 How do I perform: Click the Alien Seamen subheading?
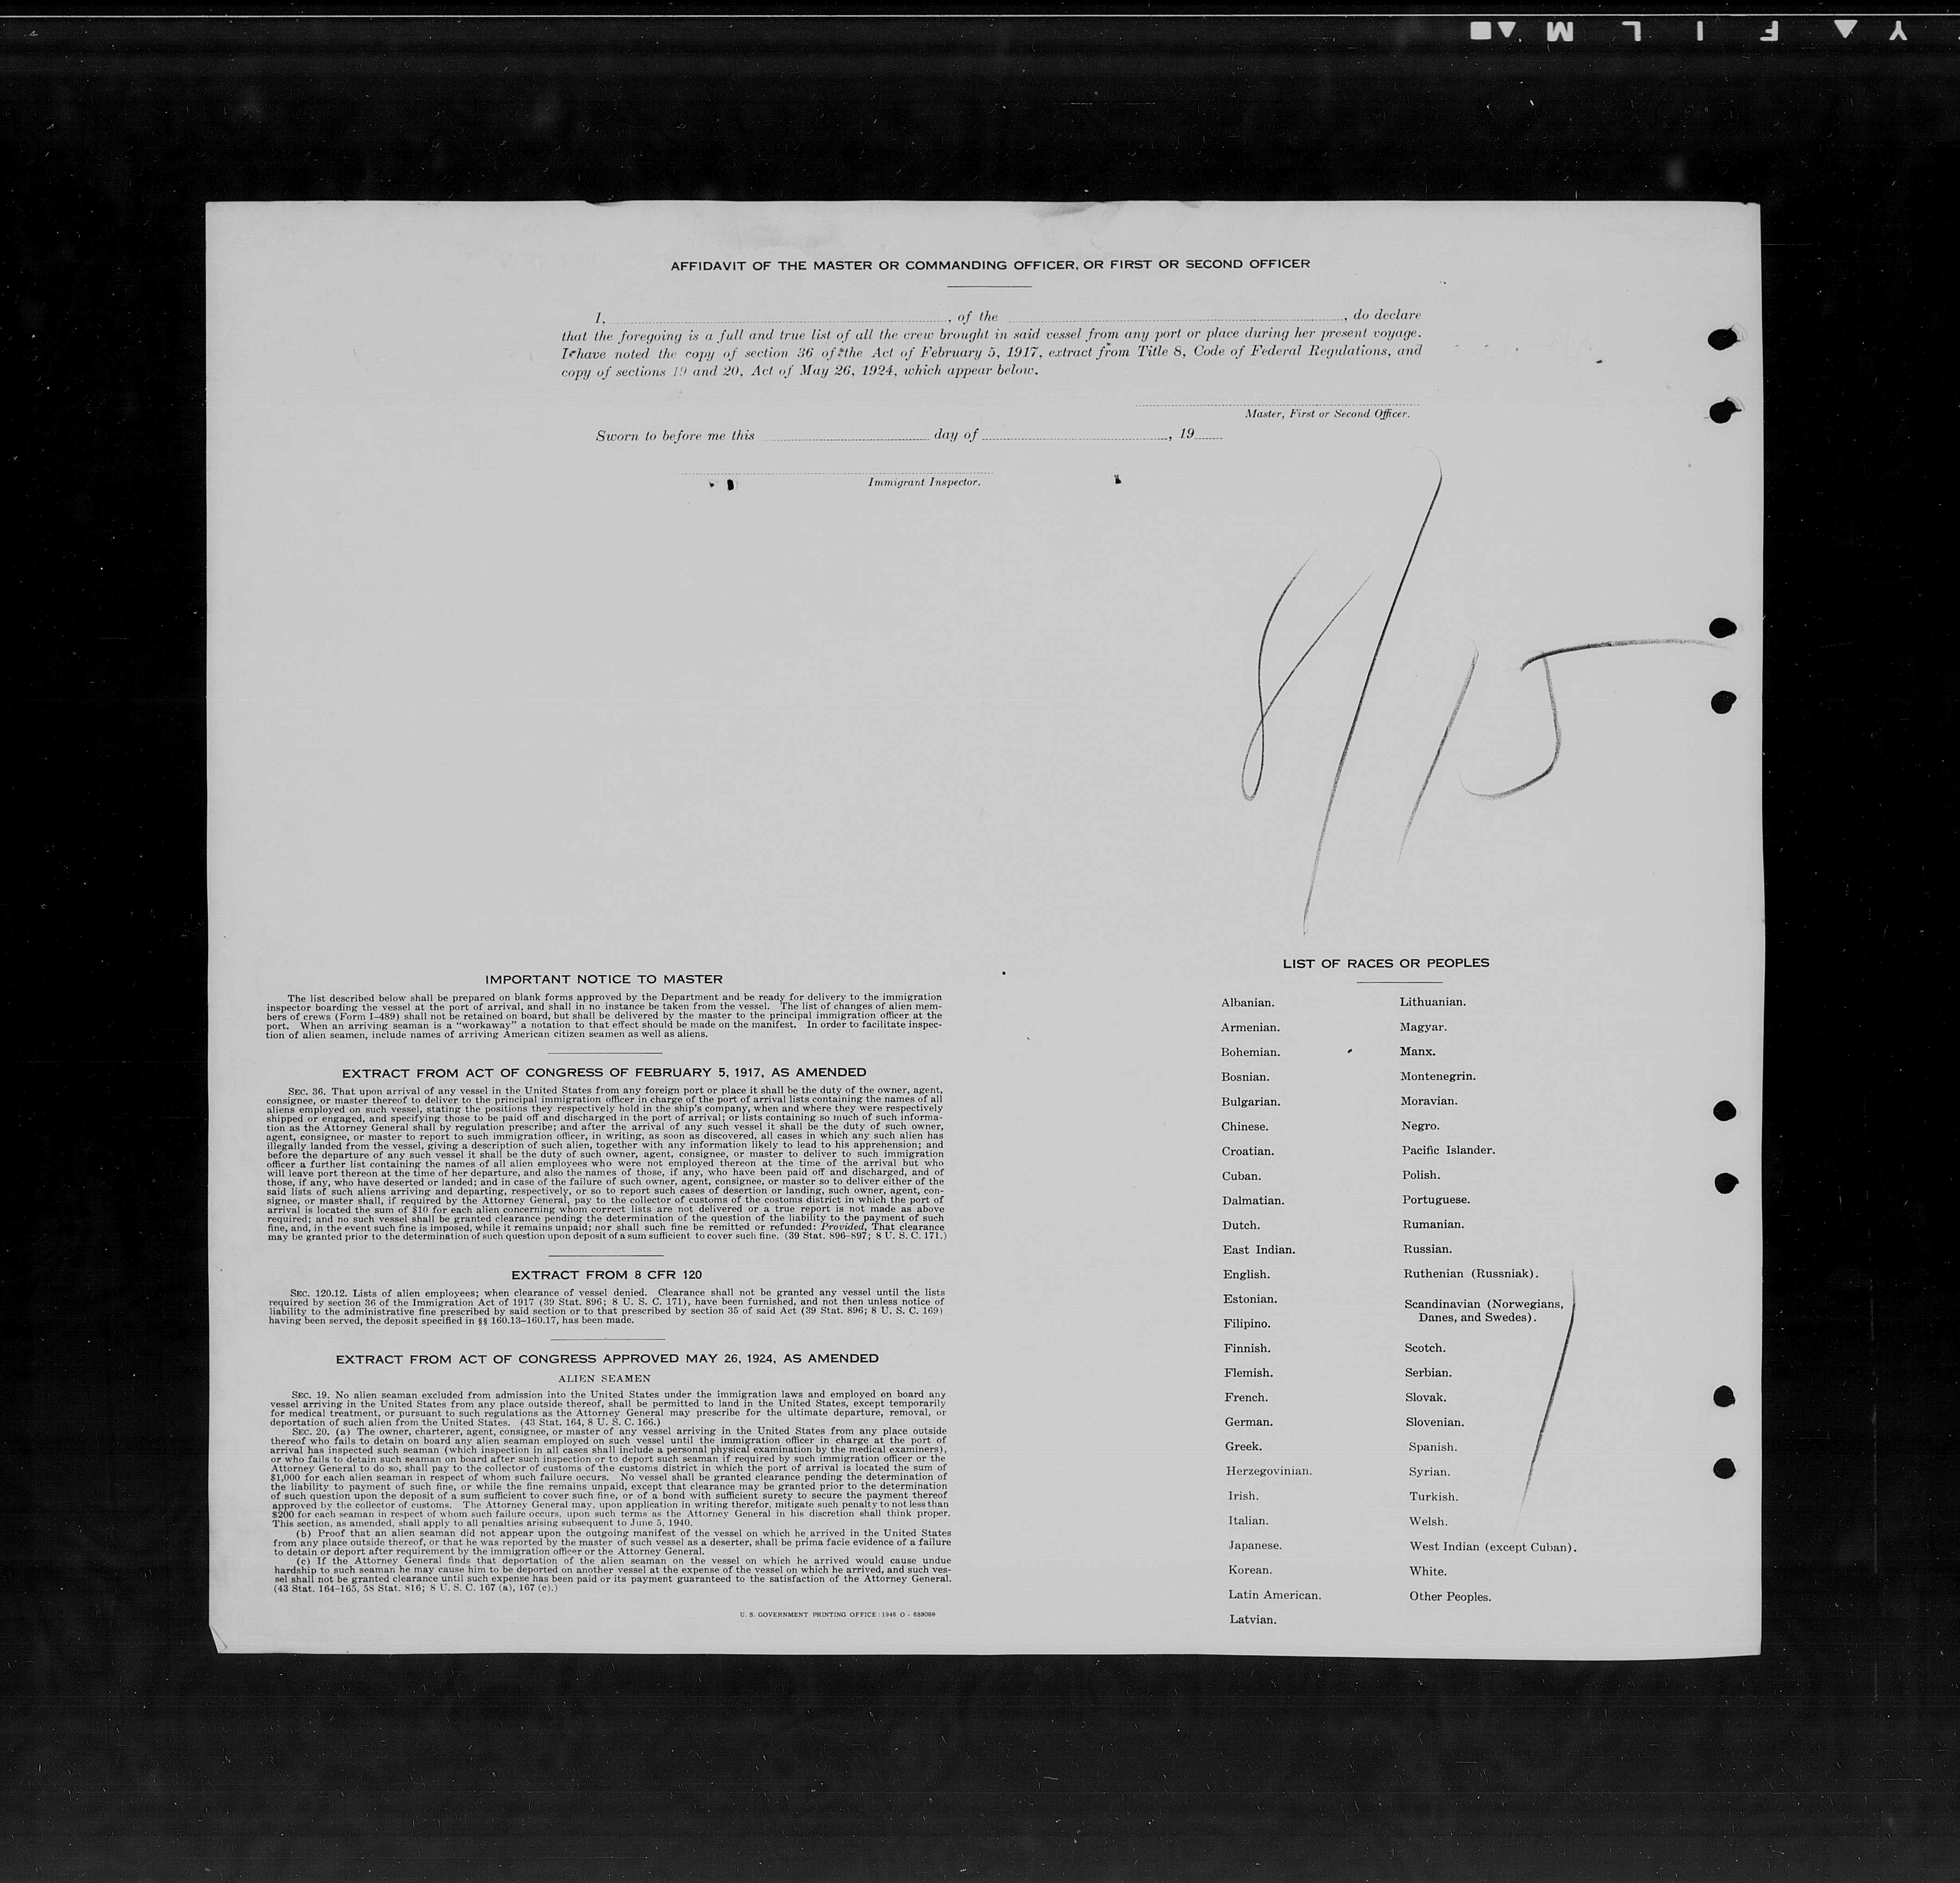point(604,1378)
